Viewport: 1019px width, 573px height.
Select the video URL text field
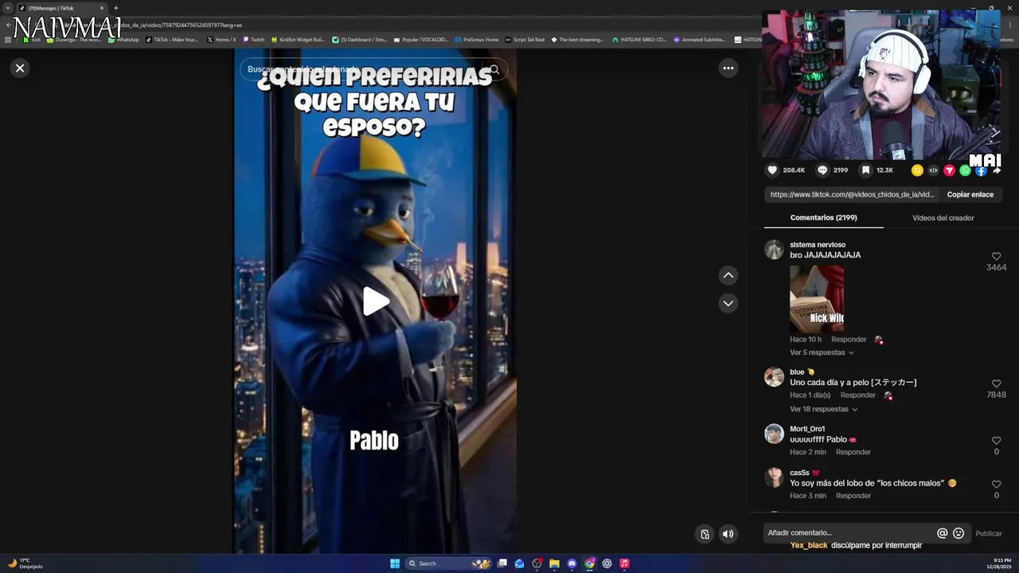[x=852, y=194]
